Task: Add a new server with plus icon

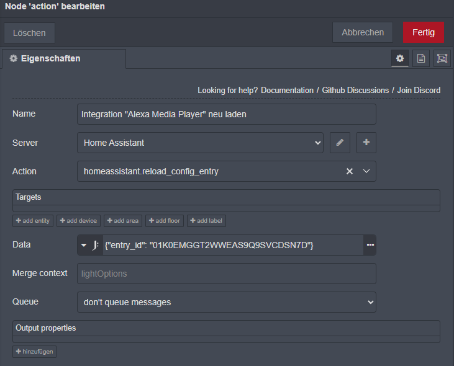Action: tap(366, 143)
